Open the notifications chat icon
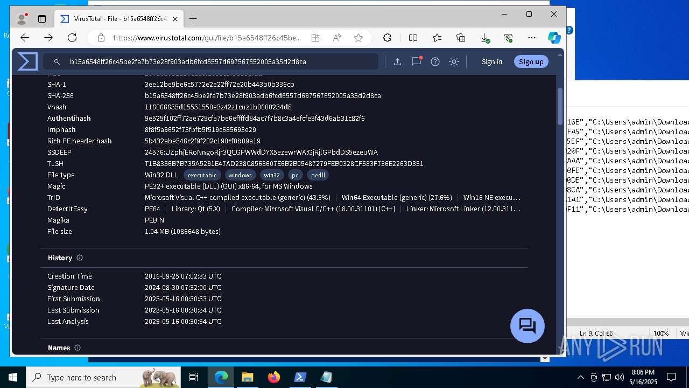Viewport: 689px width, 388px height. pyautogui.click(x=416, y=61)
